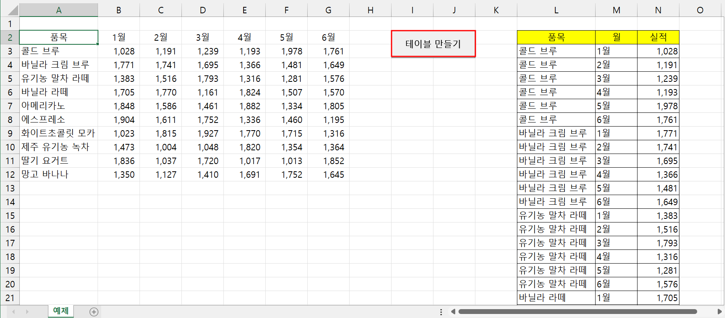Select column H header

tap(370, 10)
